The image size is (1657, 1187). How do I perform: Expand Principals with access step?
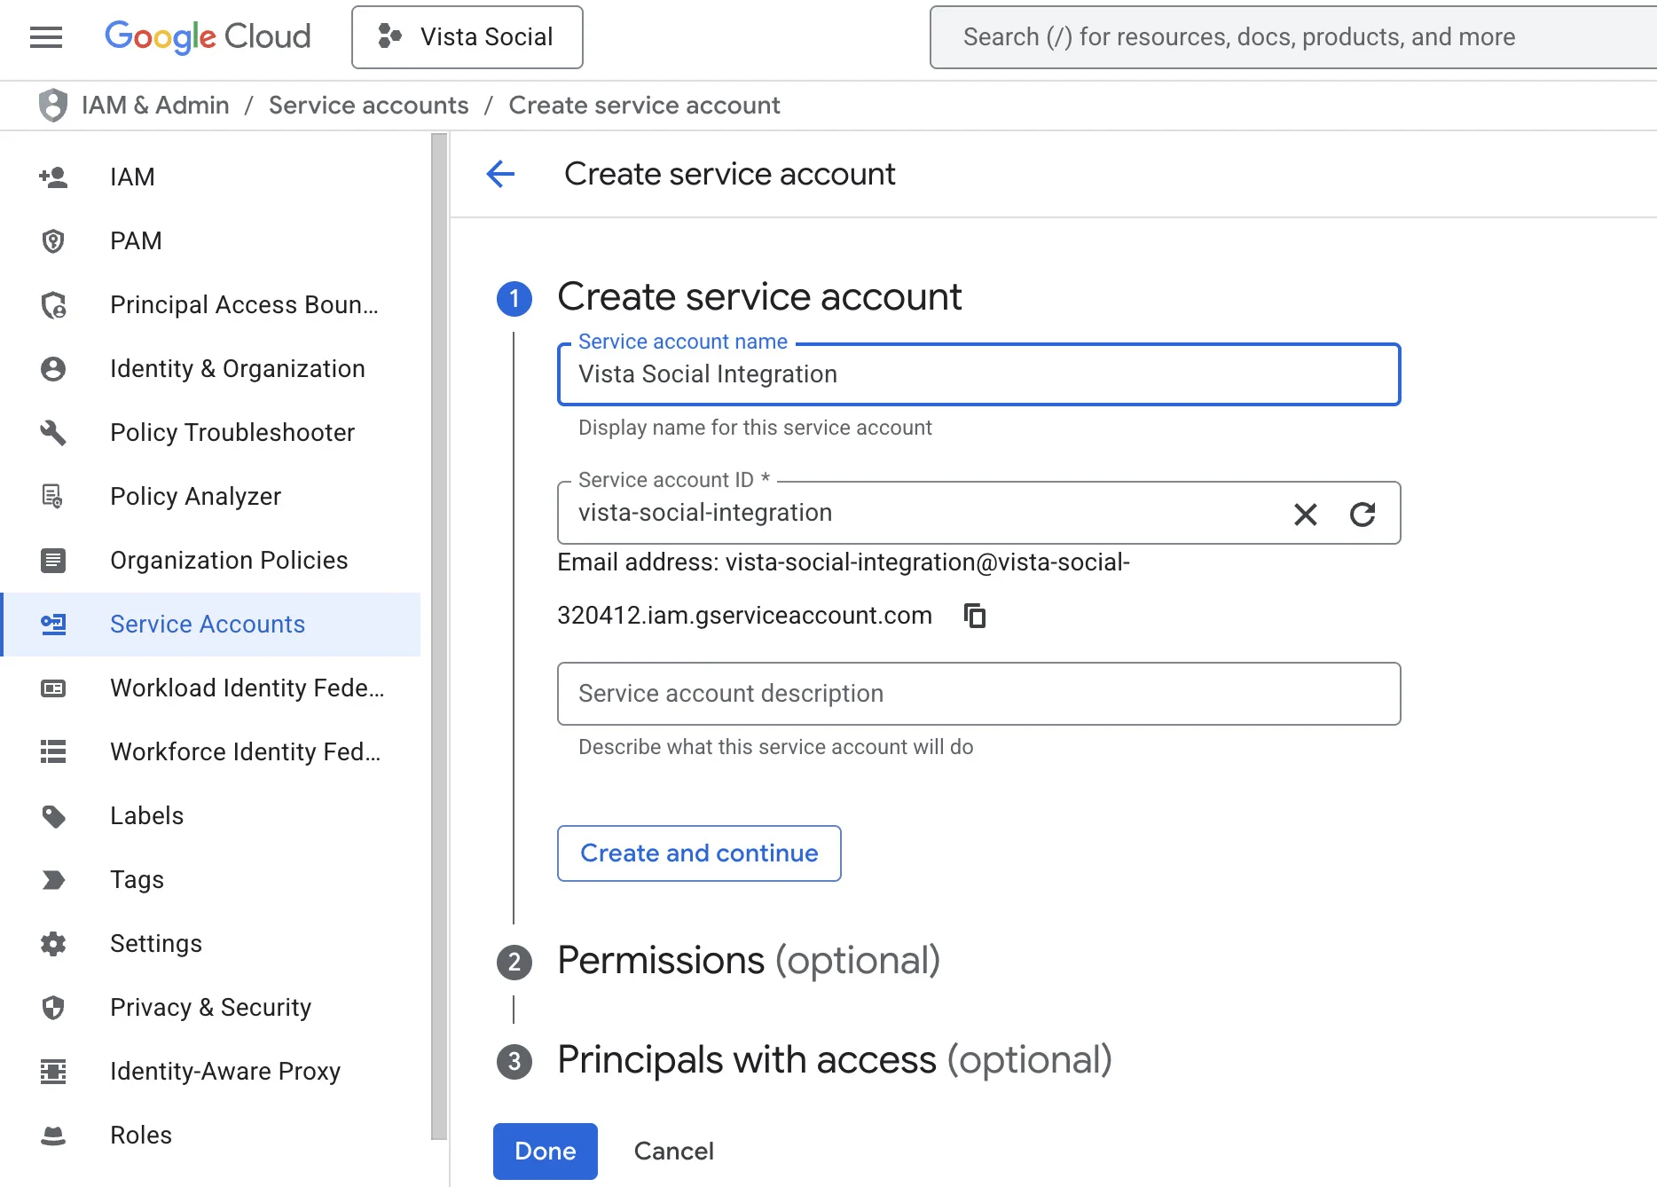click(835, 1060)
